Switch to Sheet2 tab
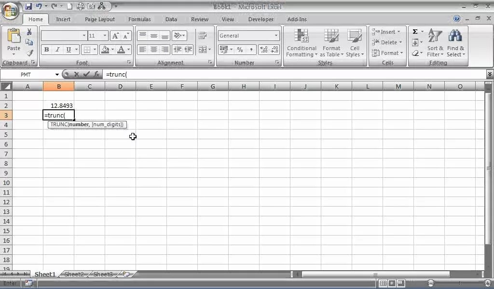The height and width of the screenshot is (289, 494). pyautogui.click(x=74, y=274)
